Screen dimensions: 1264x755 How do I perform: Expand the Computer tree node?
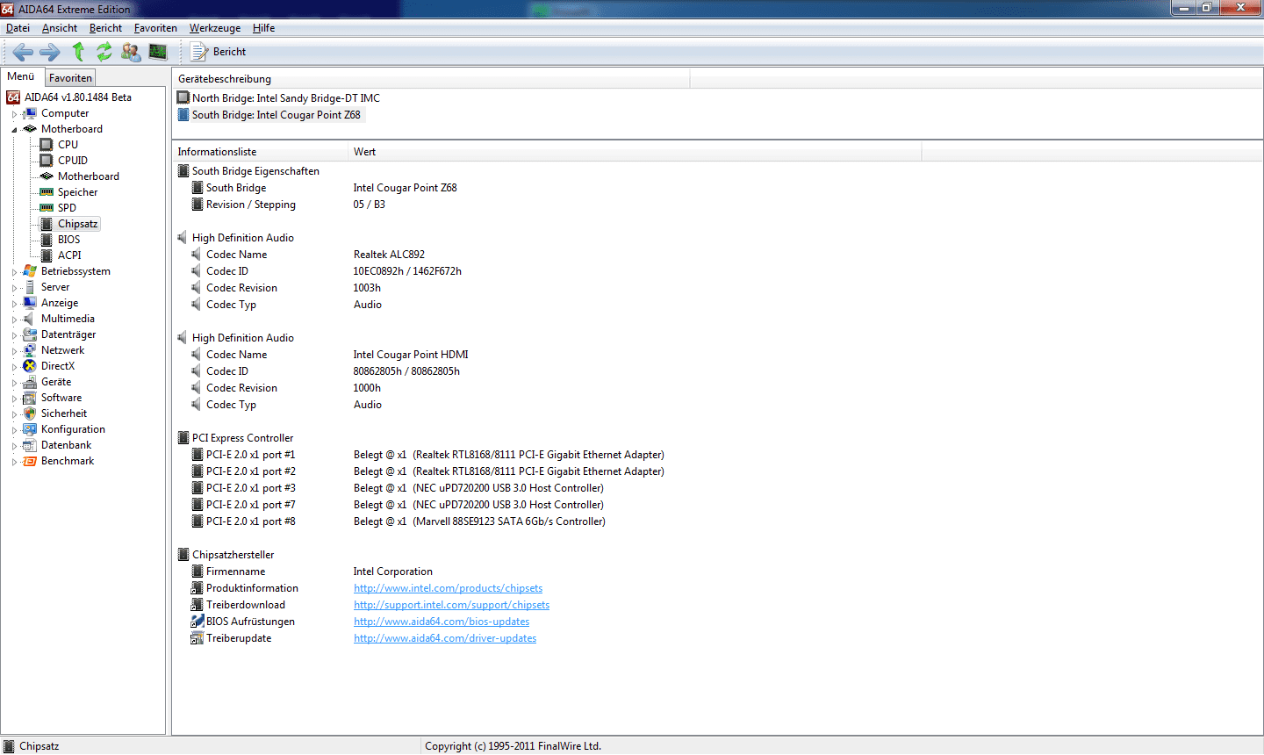(x=14, y=114)
